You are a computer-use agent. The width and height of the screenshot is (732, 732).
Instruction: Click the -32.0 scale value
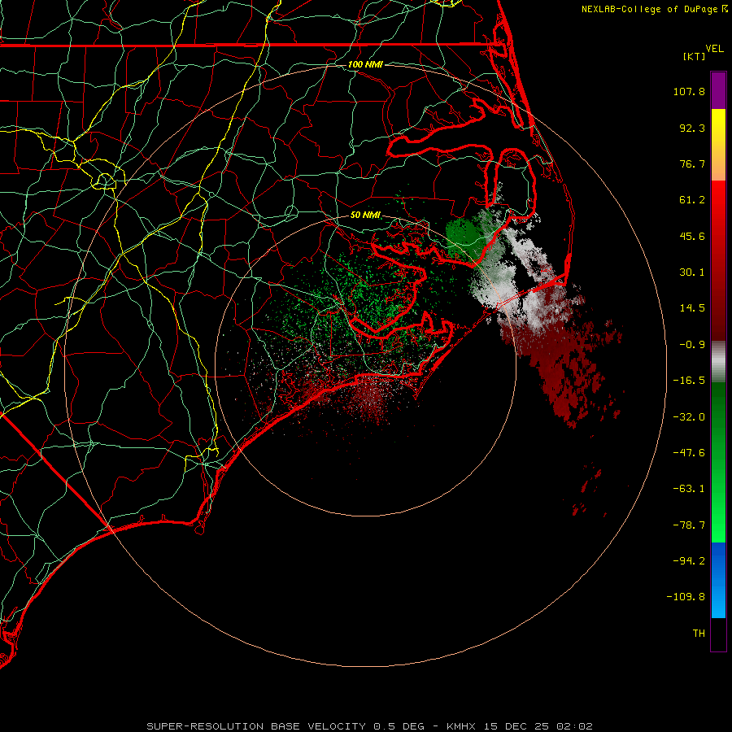coord(689,417)
